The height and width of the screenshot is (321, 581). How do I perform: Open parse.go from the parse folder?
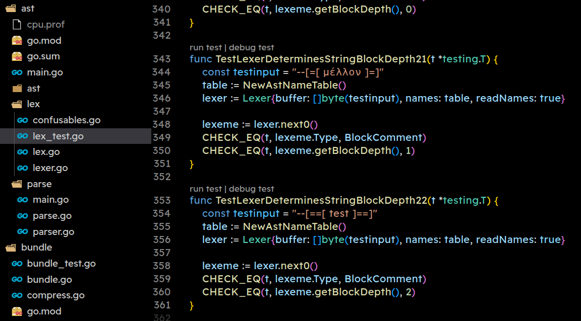pos(52,216)
